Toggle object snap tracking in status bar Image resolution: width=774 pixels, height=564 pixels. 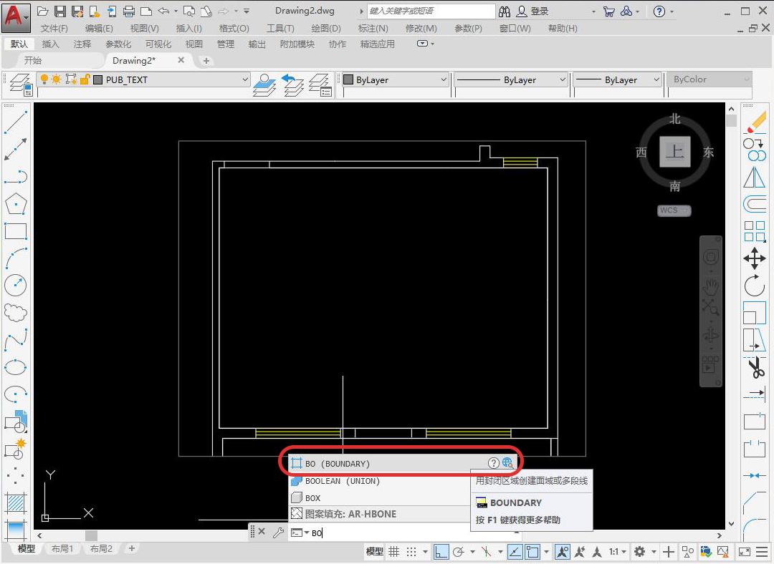pos(515,552)
